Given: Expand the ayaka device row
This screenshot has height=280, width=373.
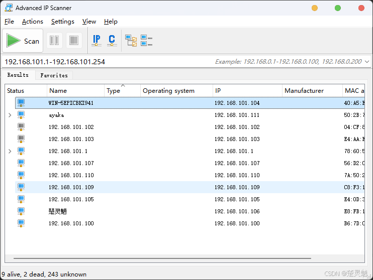Looking at the screenshot, I should pyautogui.click(x=10, y=115).
